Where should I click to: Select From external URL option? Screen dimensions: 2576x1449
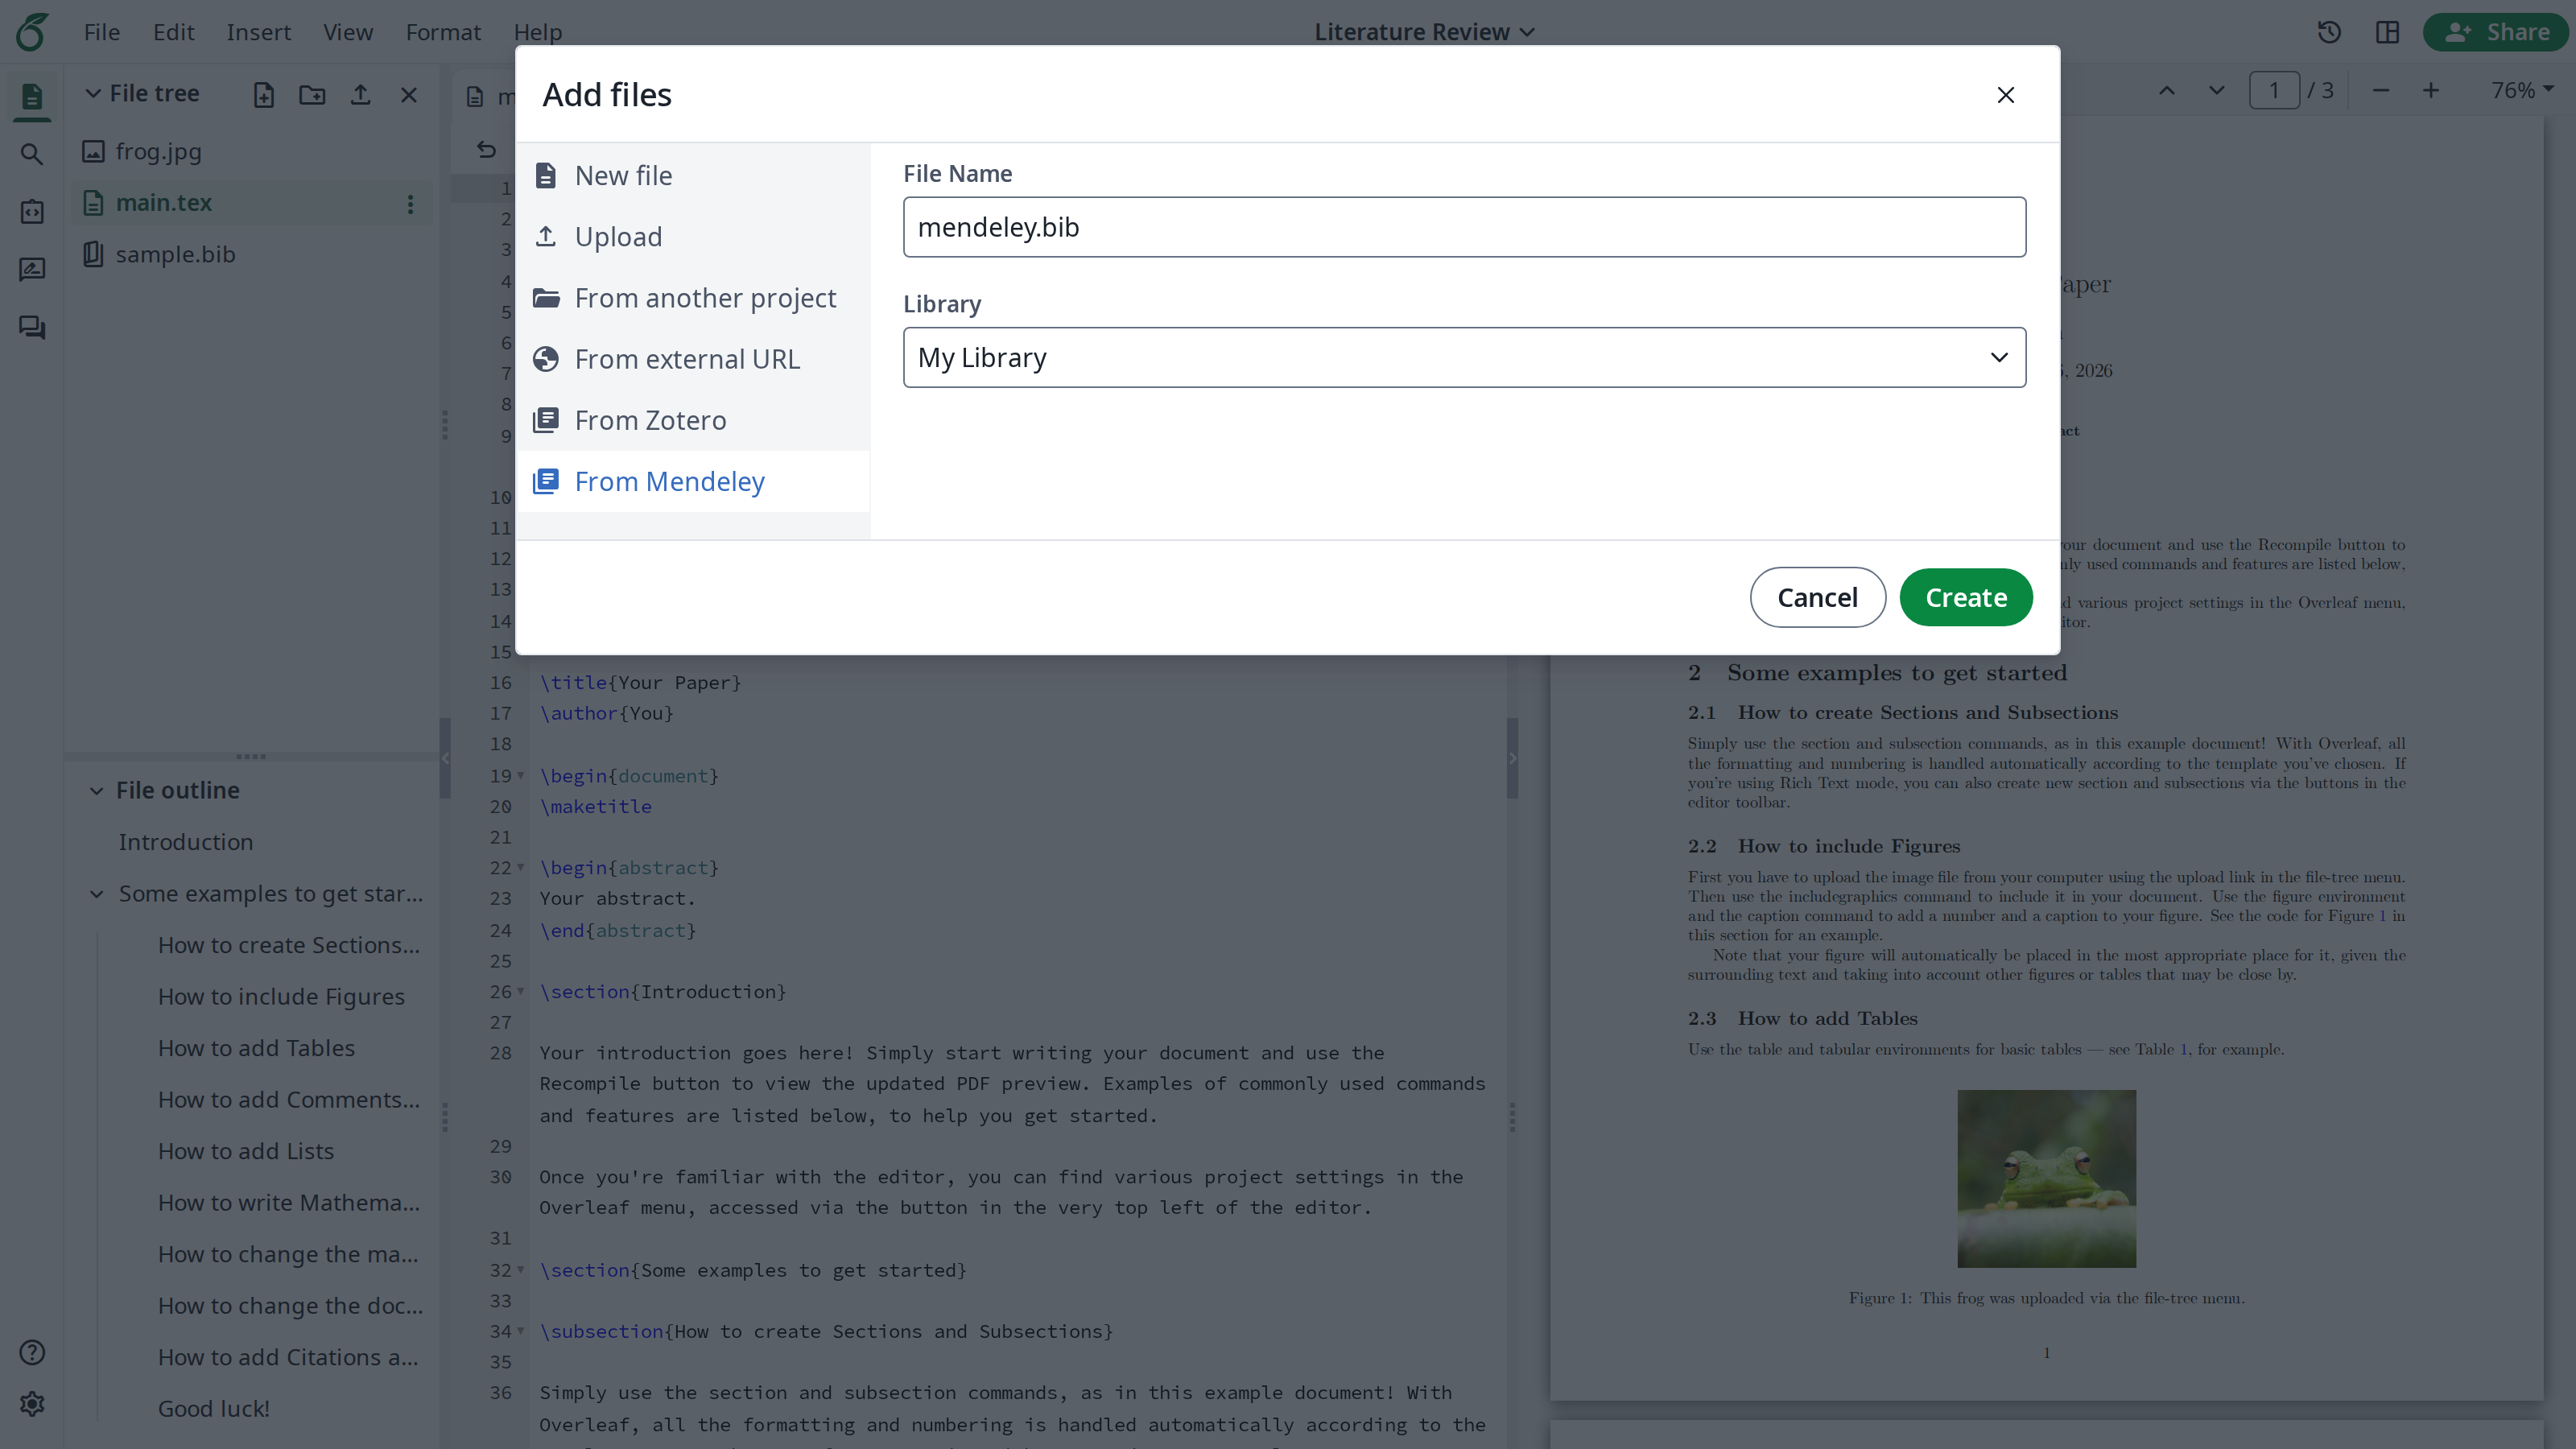point(692,358)
